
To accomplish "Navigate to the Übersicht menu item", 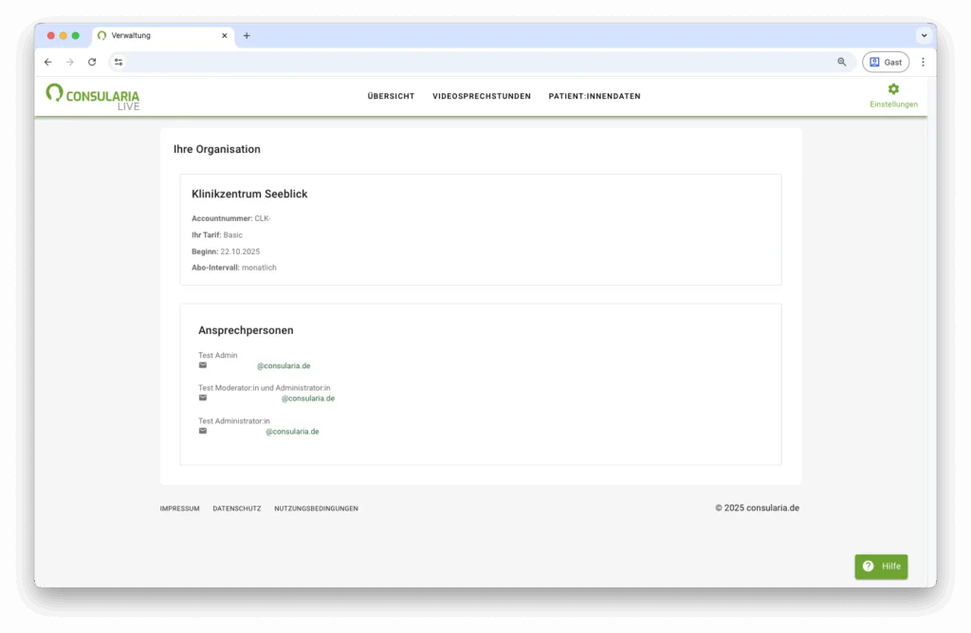I will pos(391,96).
